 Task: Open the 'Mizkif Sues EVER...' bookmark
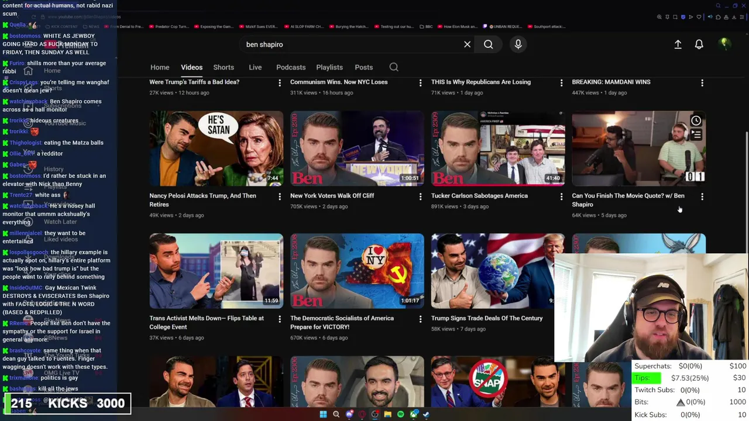pos(259,26)
